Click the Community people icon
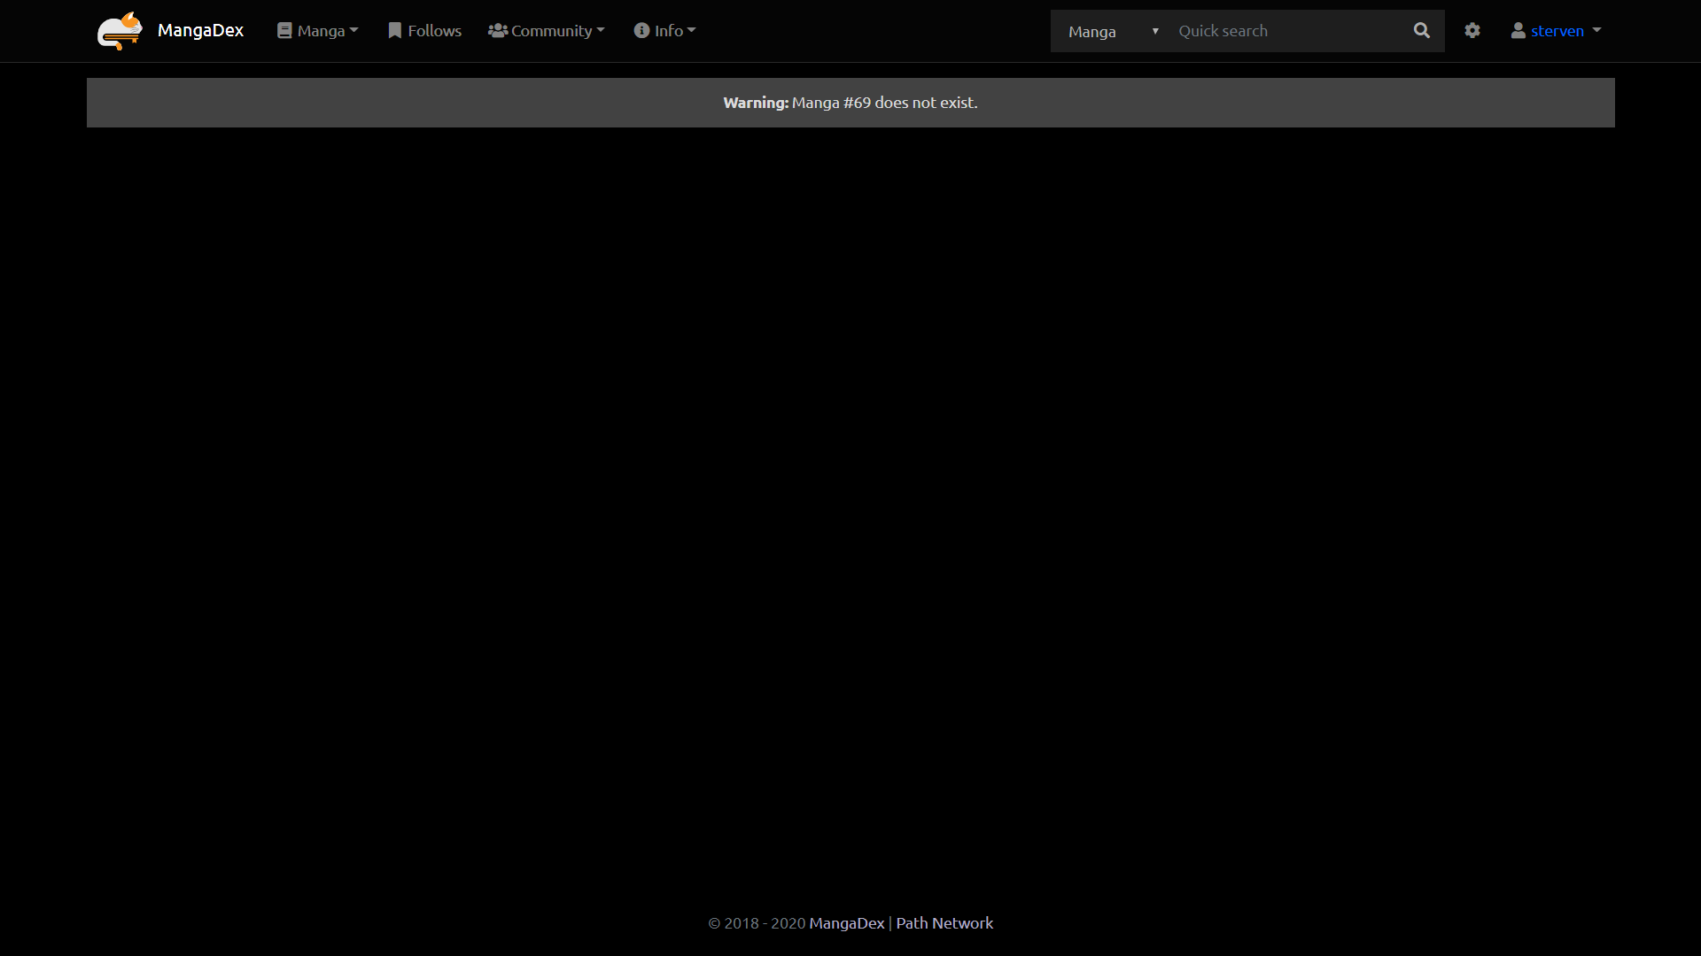The height and width of the screenshot is (956, 1701). tap(497, 31)
